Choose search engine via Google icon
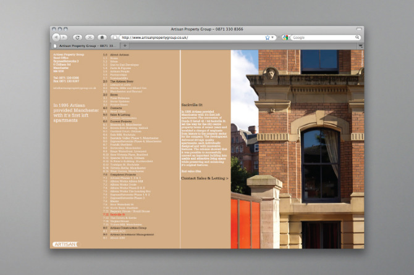 [x=285, y=38]
